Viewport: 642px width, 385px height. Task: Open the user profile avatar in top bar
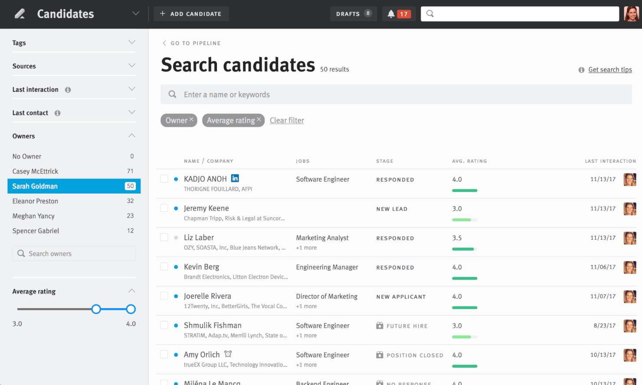(x=631, y=14)
